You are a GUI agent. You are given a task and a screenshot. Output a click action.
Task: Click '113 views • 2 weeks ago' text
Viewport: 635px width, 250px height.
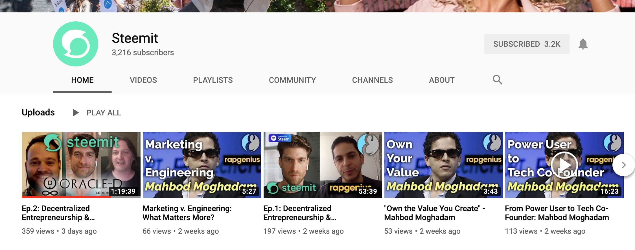tap(545, 231)
